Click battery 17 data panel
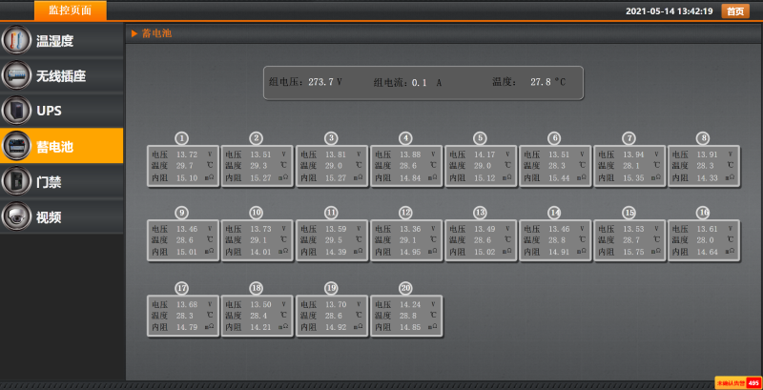763x390 pixels. pos(183,316)
